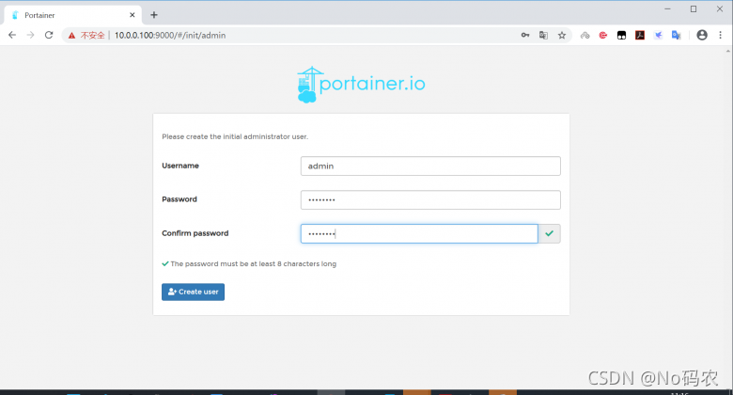Click the Confirm password label
The width and height of the screenshot is (733, 395).
pyautogui.click(x=195, y=233)
